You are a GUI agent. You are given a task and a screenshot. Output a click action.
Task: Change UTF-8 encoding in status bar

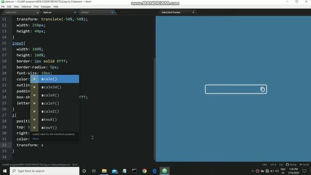tap(273, 165)
